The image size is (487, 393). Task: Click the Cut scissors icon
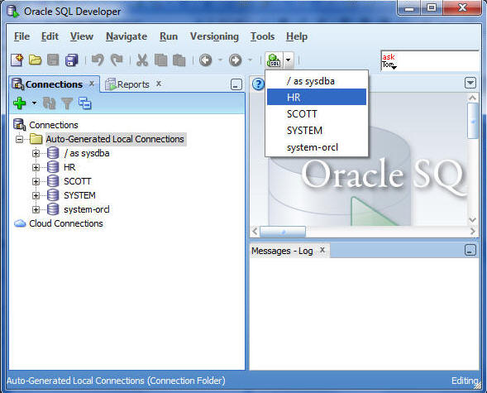tap(142, 60)
